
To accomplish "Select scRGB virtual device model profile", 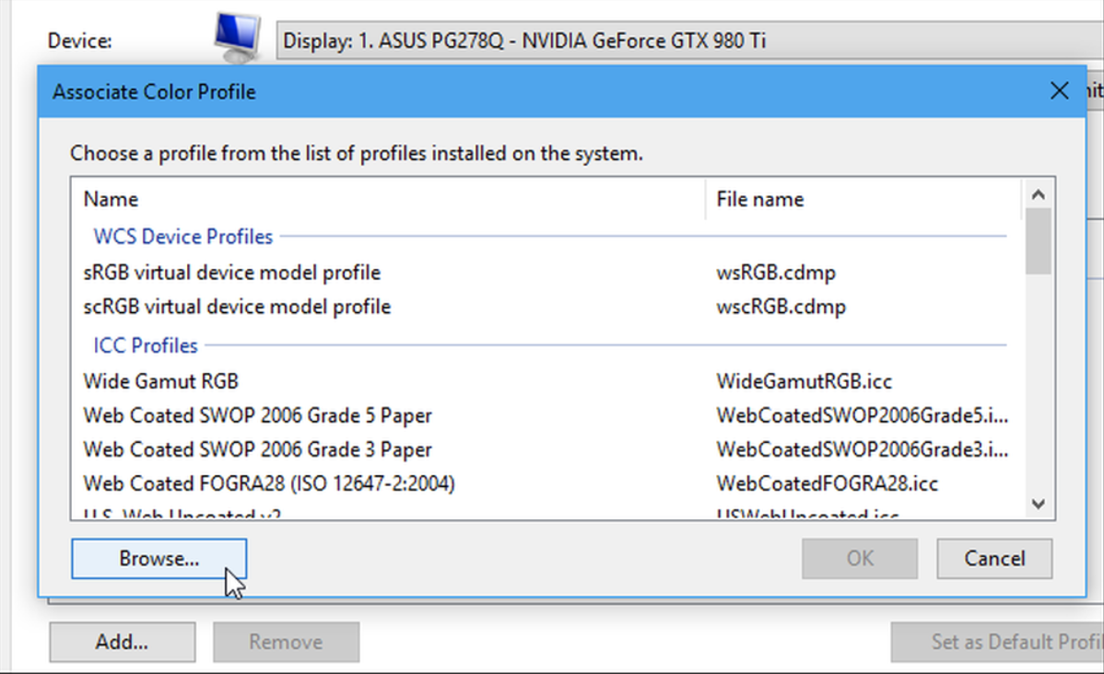I will click(x=237, y=307).
